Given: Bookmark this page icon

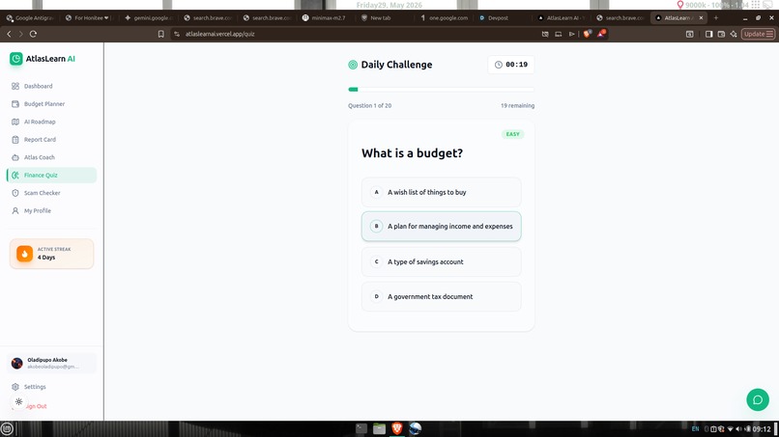Looking at the screenshot, I should tap(161, 34).
